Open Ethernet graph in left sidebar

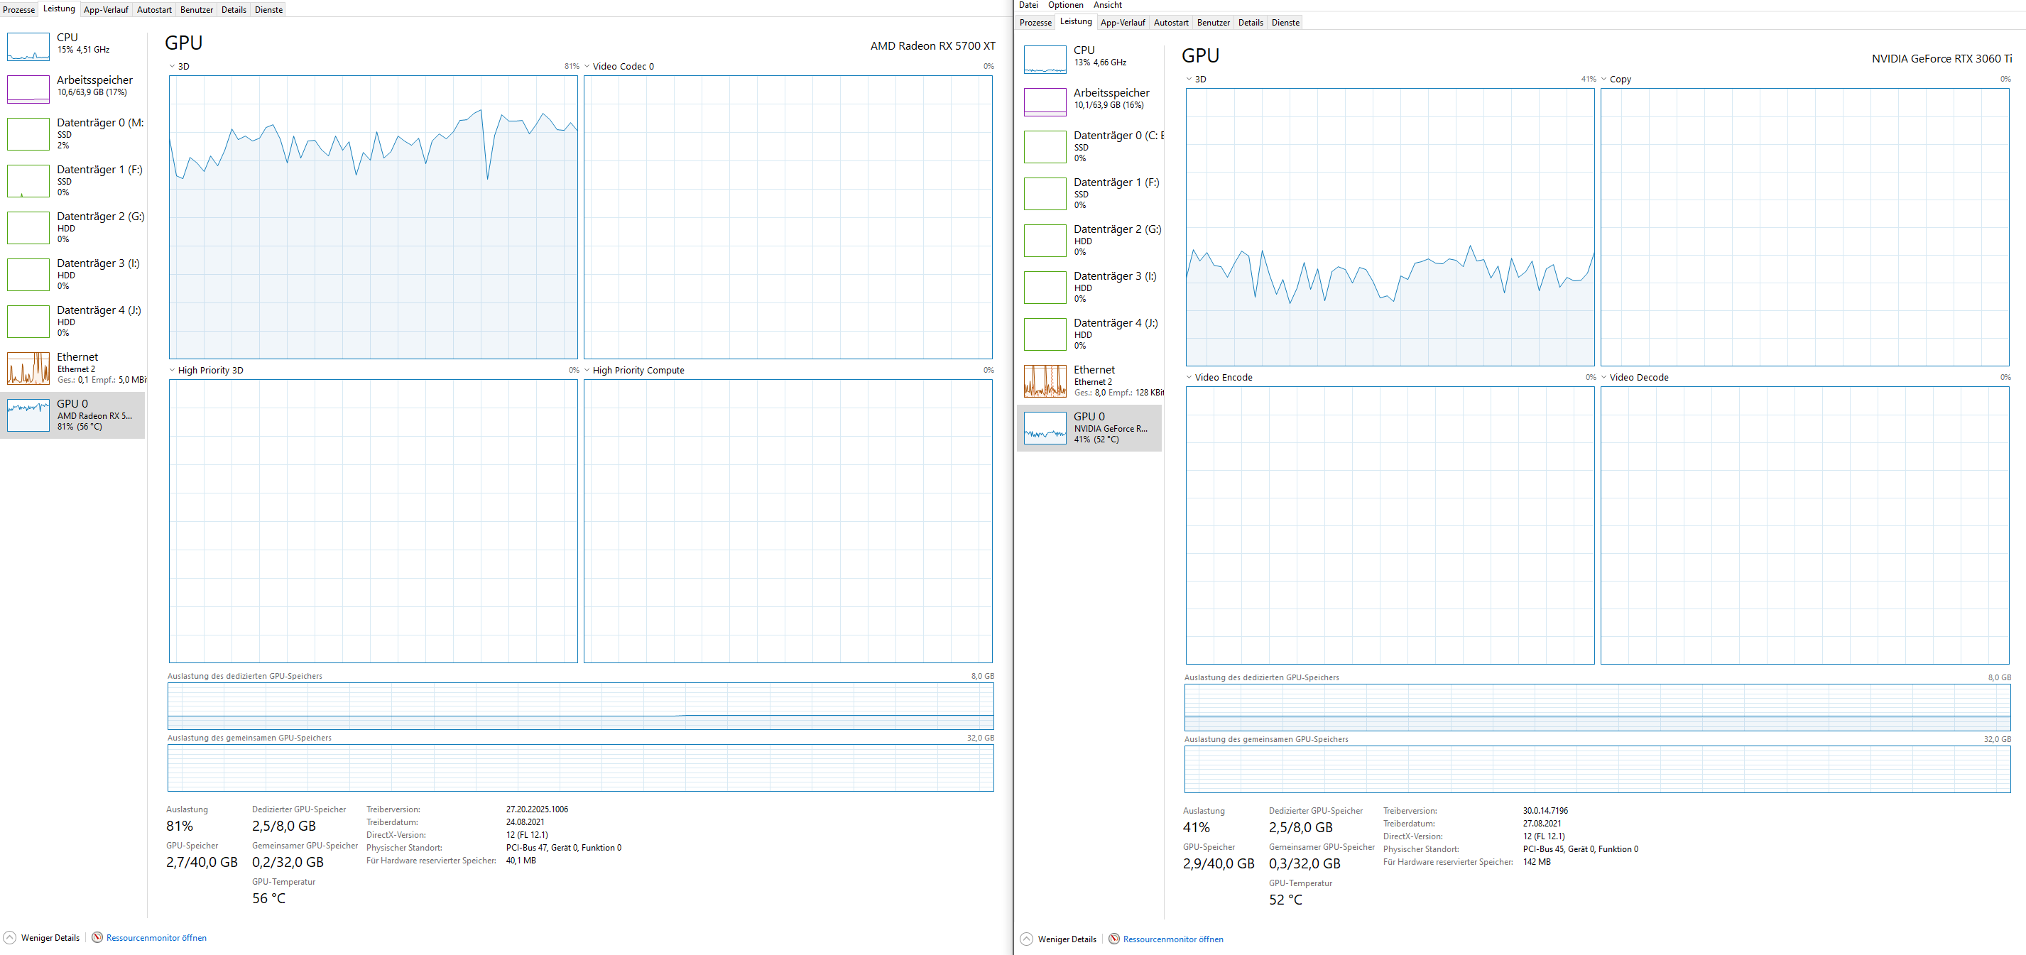tap(28, 369)
